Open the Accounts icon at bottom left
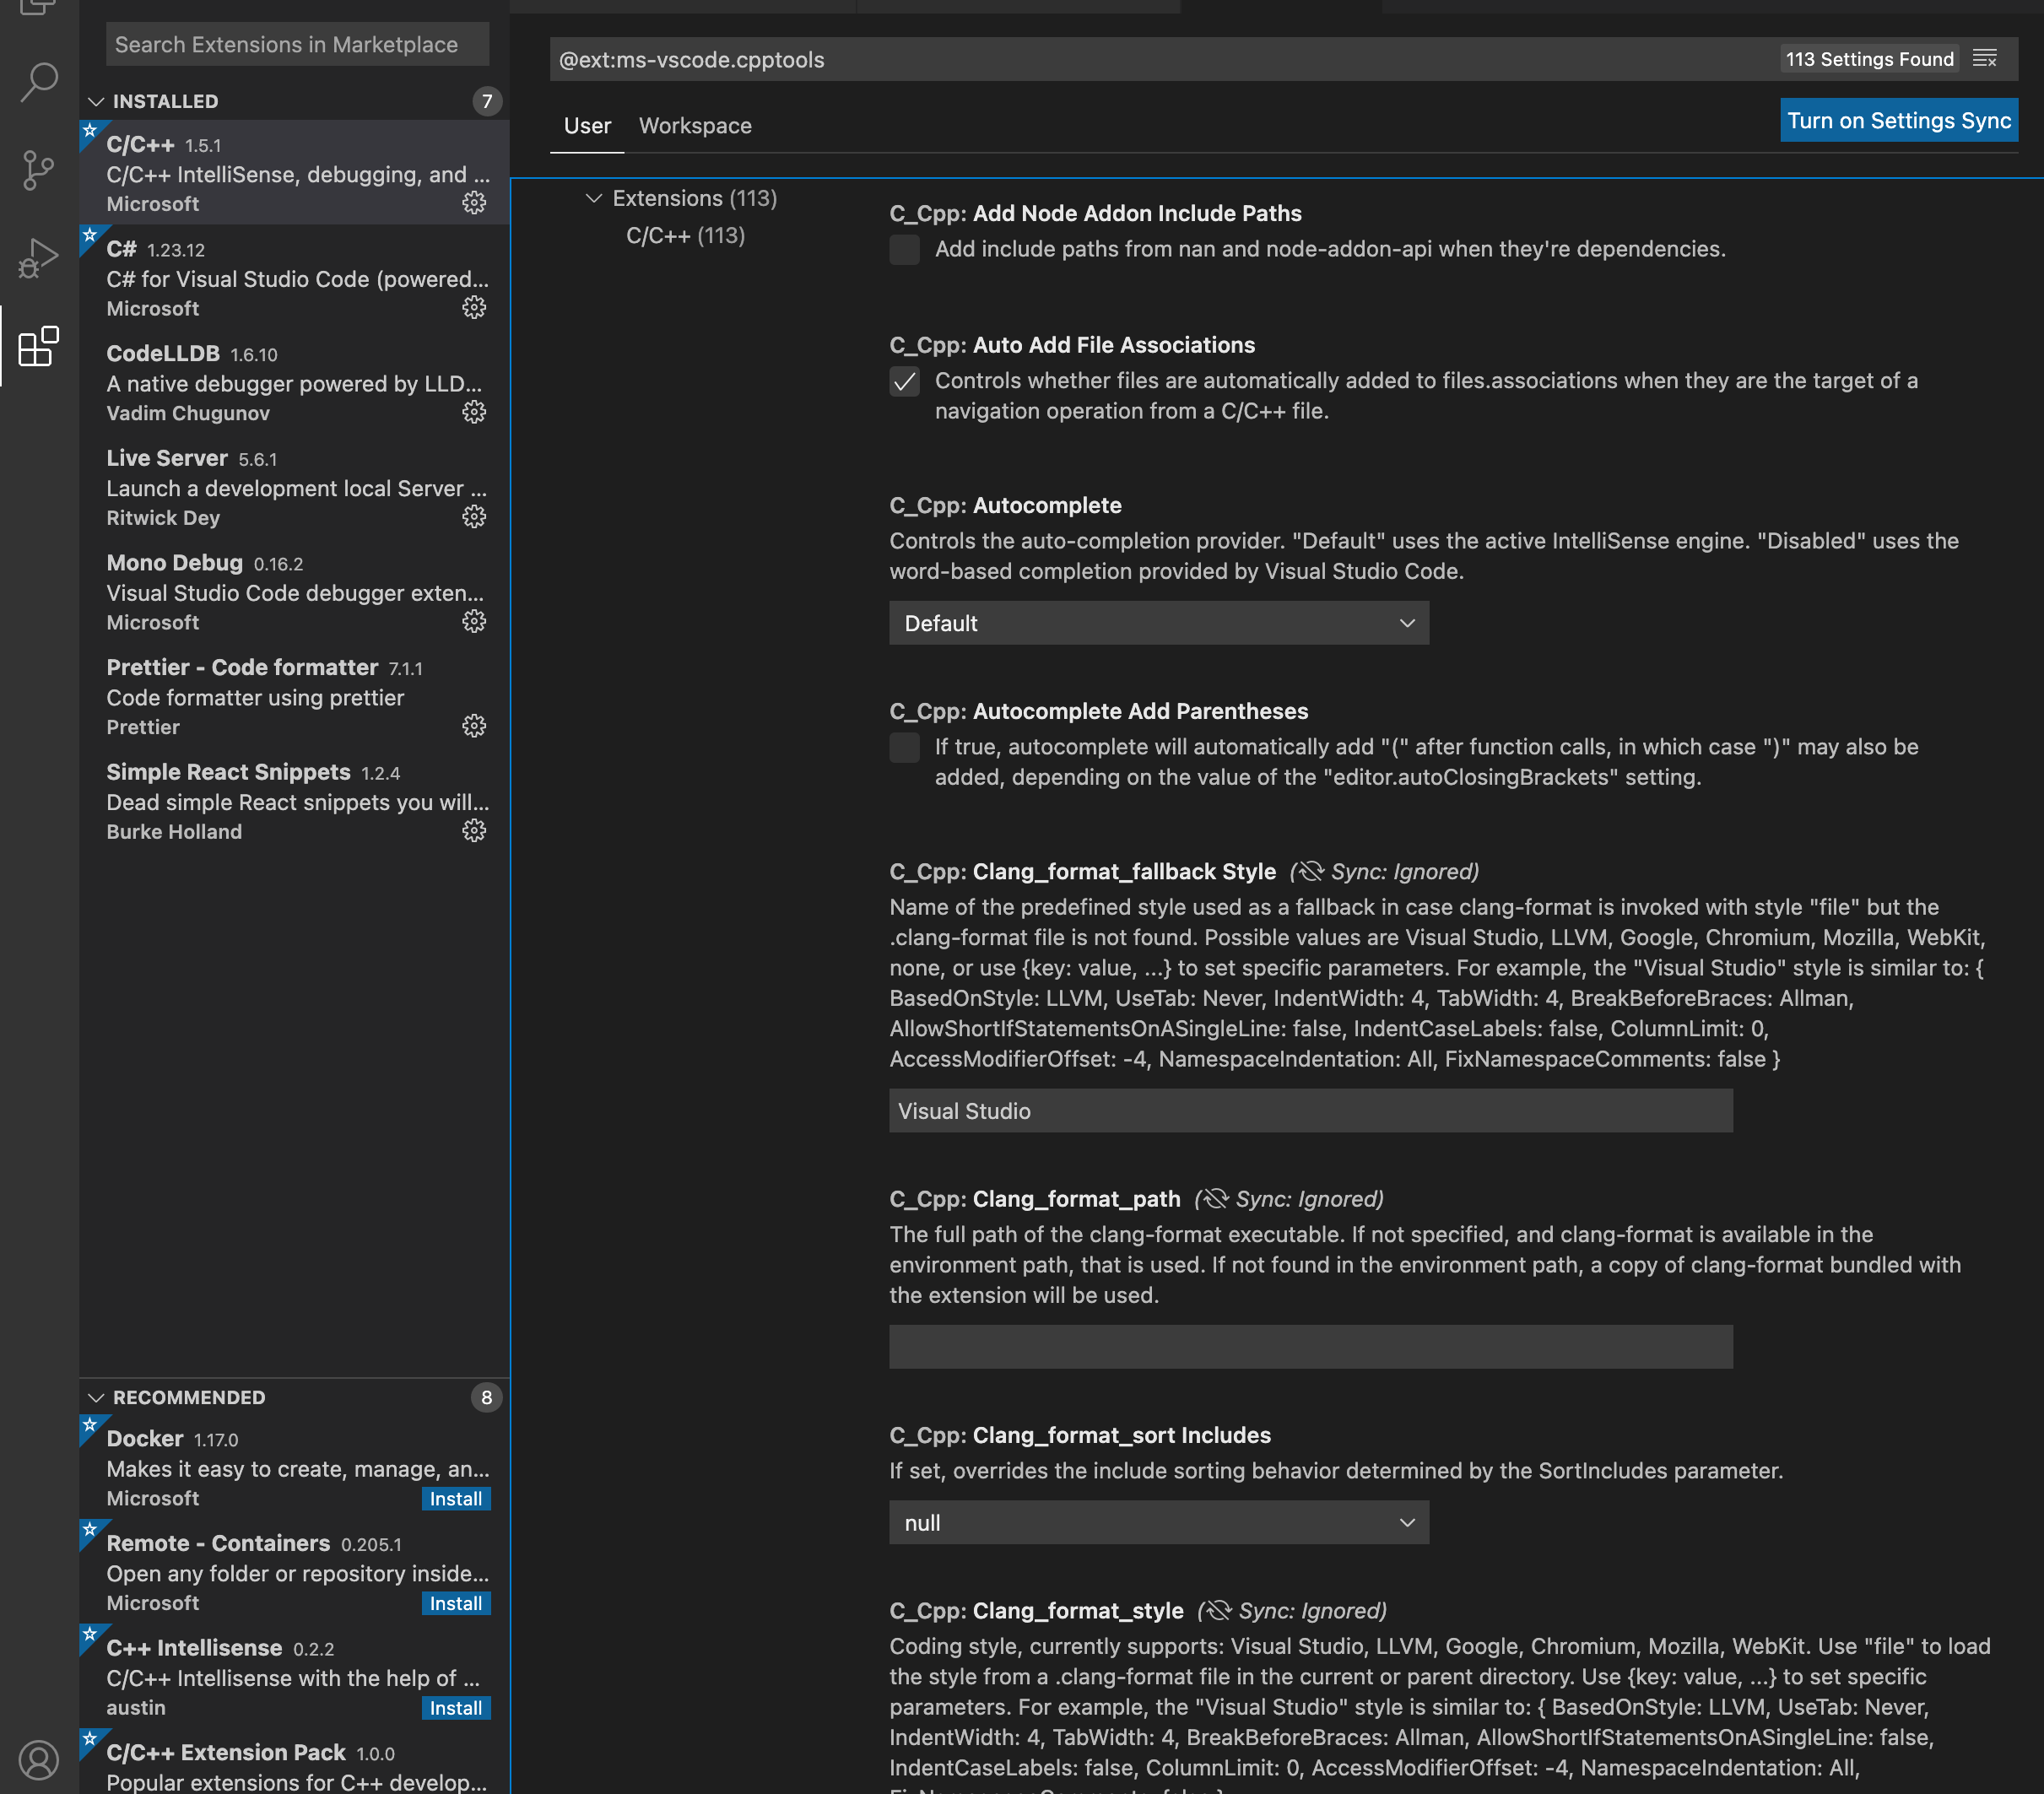The height and width of the screenshot is (1794, 2044). [x=38, y=1760]
